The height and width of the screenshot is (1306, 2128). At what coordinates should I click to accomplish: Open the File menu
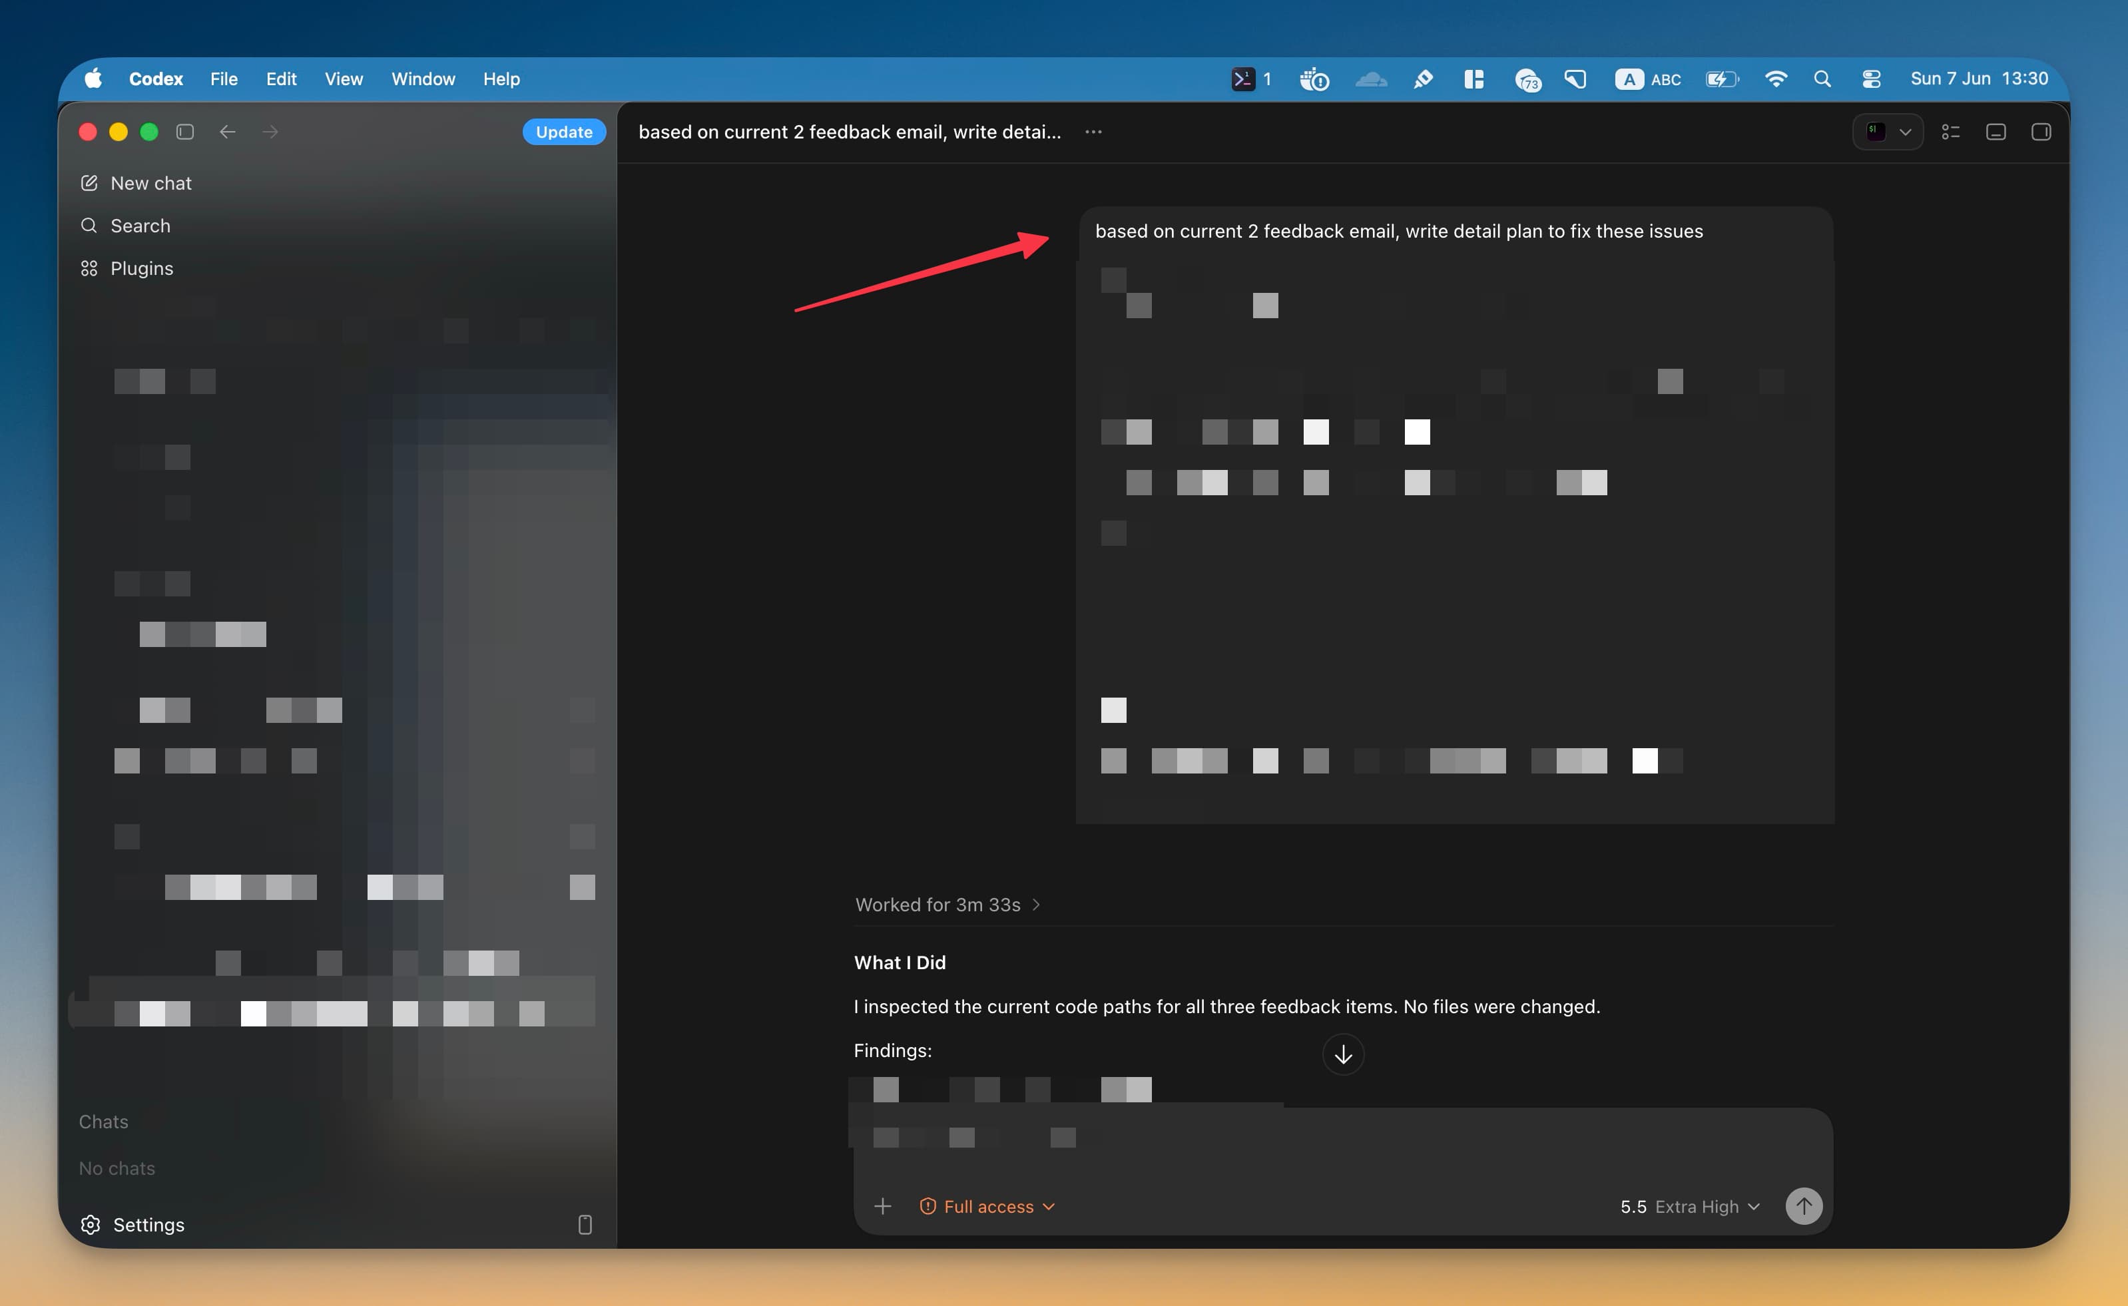pos(224,79)
